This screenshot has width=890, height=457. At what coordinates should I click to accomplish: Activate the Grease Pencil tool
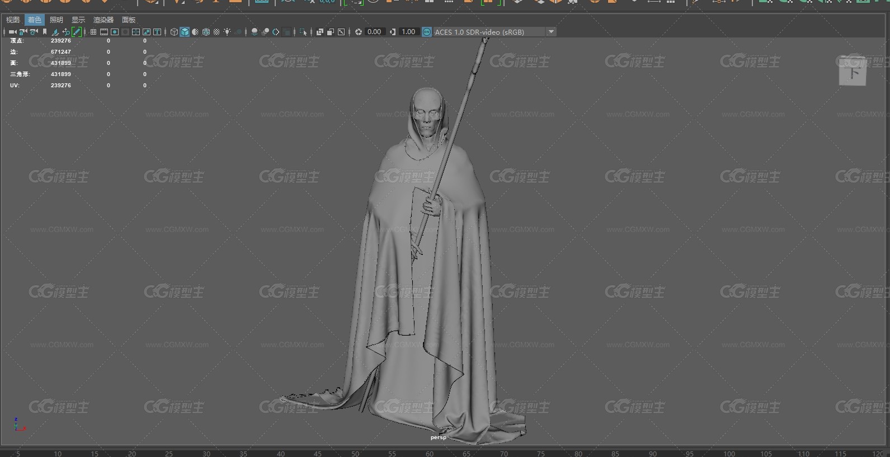[x=77, y=32]
